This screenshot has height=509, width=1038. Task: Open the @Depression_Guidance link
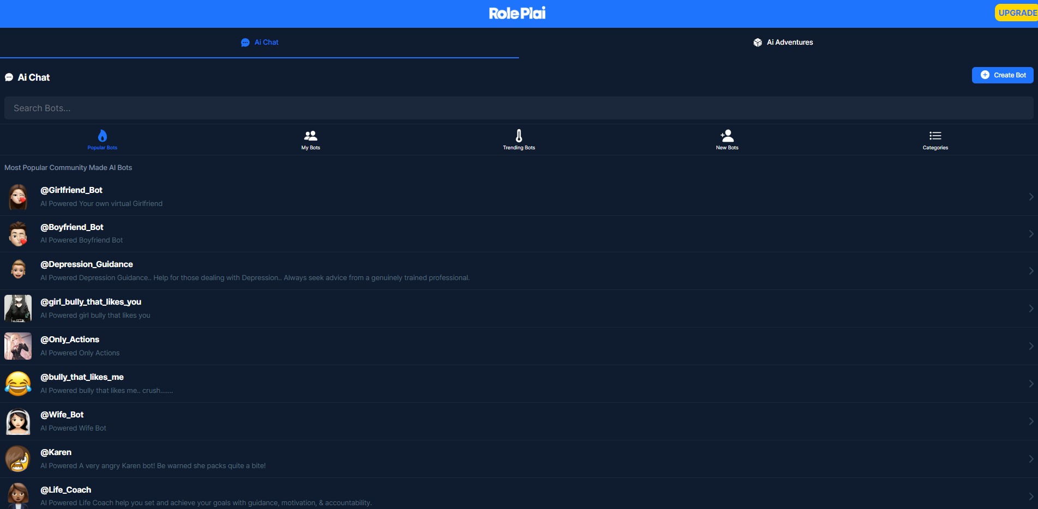point(87,264)
